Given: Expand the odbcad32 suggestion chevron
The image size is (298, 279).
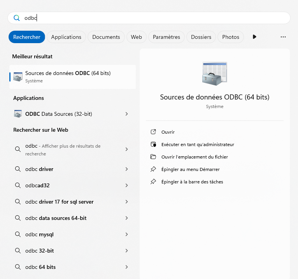Looking at the screenshot, I should click(127, 185).
